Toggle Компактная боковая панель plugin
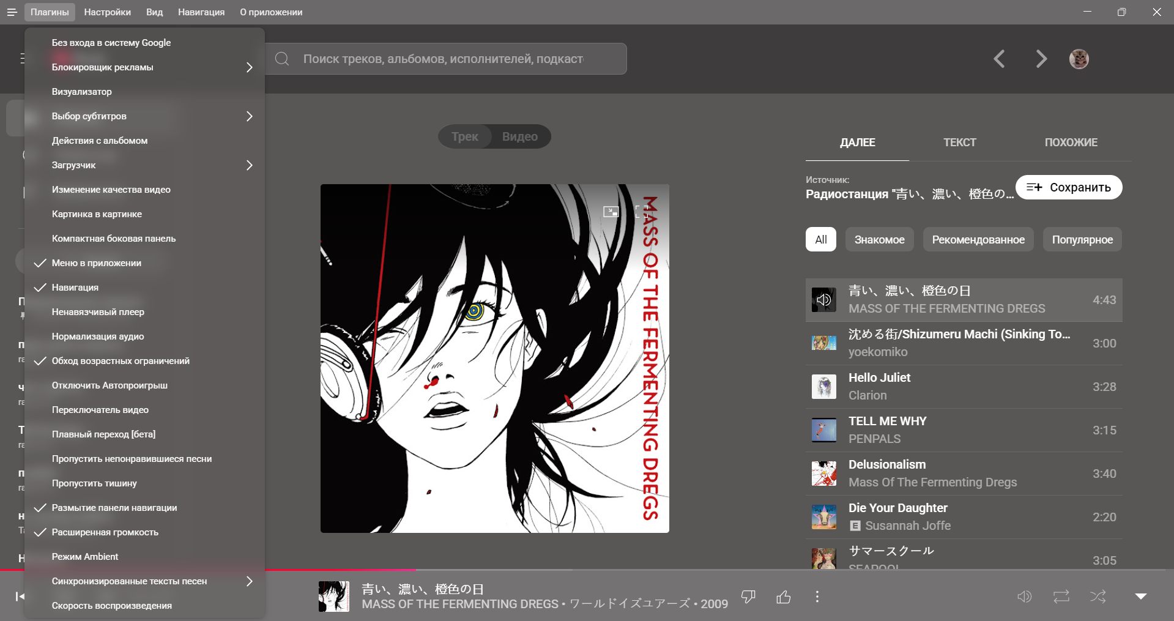Viewport: 1174px width, 621px height. (x=144, y=239)
